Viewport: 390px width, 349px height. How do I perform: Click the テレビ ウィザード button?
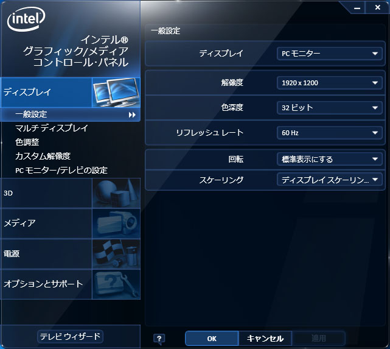coord(70,337)
